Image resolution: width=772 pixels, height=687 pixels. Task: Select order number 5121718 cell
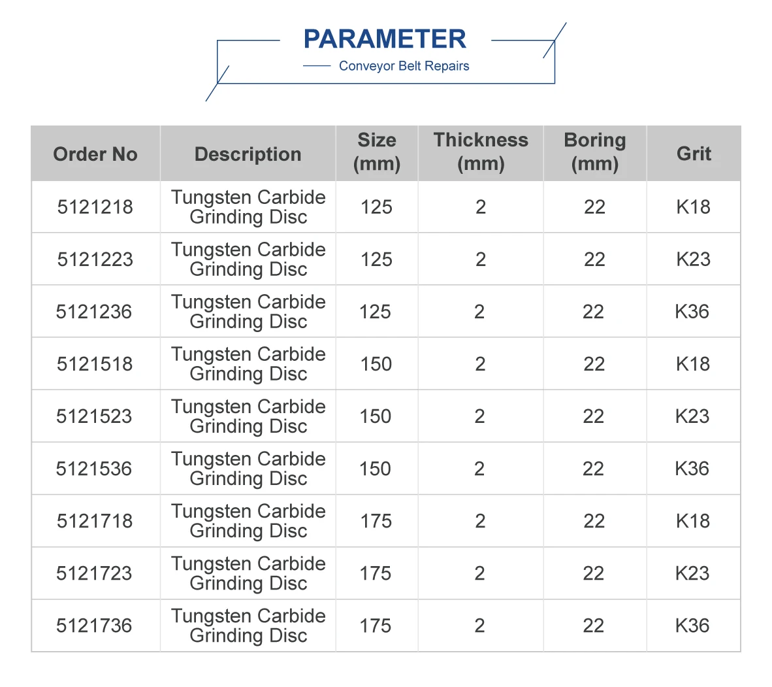tap(95, 521)
